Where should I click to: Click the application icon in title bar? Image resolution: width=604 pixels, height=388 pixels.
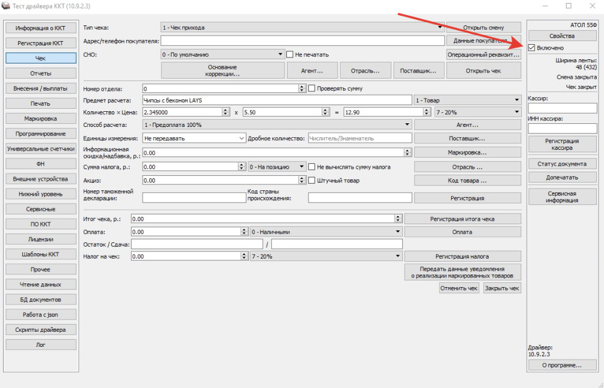[x=5, y=6]
